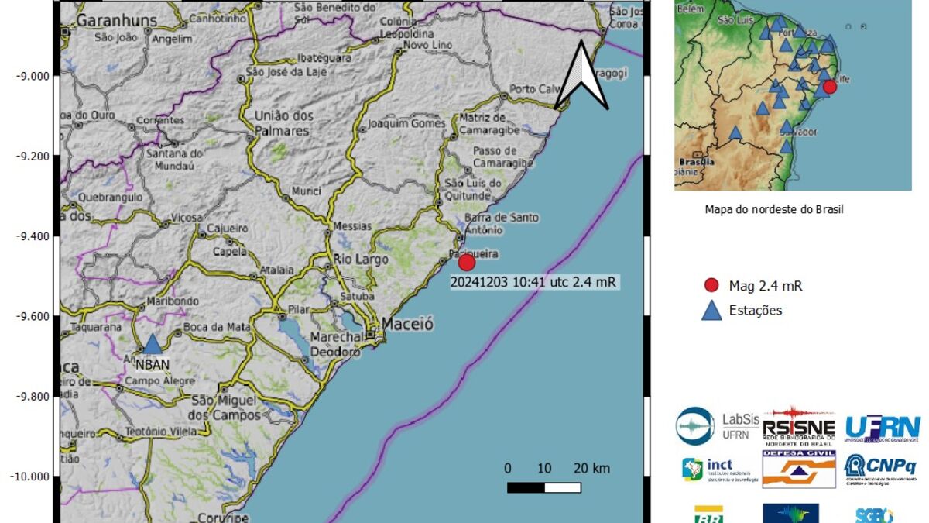The width and height of the screenshot is (929, 523).
Task: Click the Marechal Deodoro label
Action: (x=336, y=344)
